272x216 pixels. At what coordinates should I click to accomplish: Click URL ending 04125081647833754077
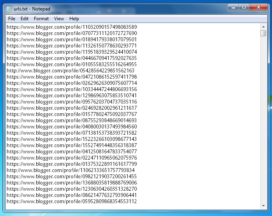72,151
